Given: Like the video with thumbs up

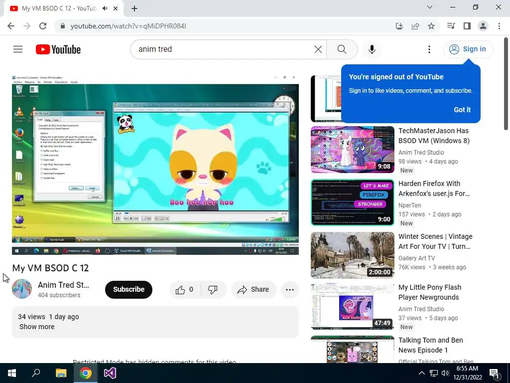Looking at the screenshot, I should point(184,290).
